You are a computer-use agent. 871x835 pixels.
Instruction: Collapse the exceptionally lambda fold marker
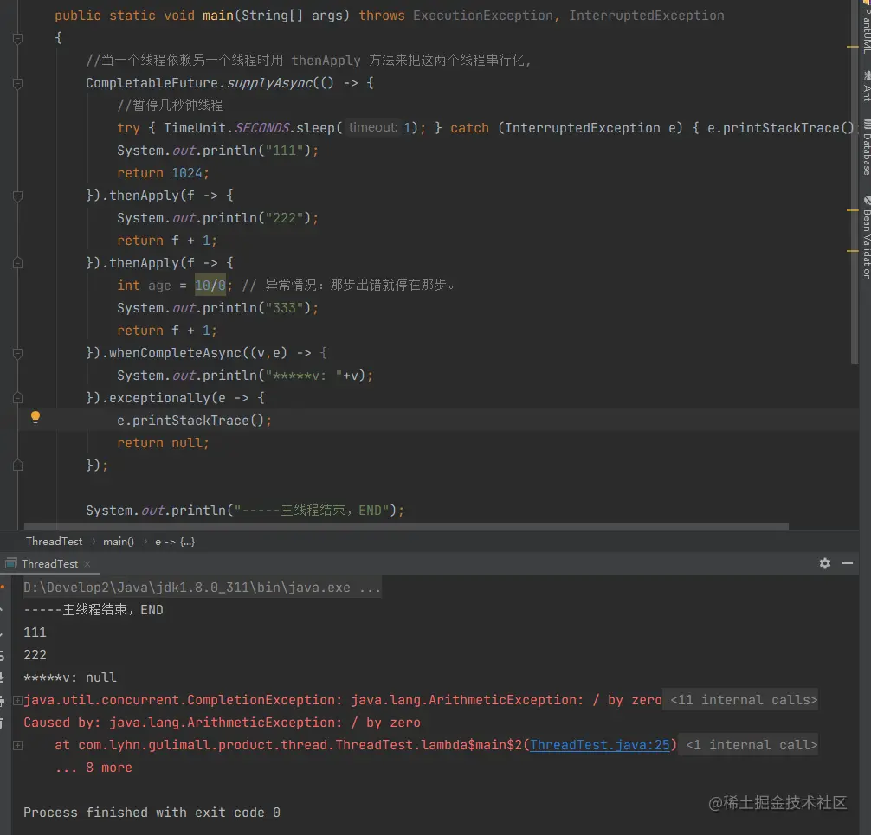click(x=18, y=398)
